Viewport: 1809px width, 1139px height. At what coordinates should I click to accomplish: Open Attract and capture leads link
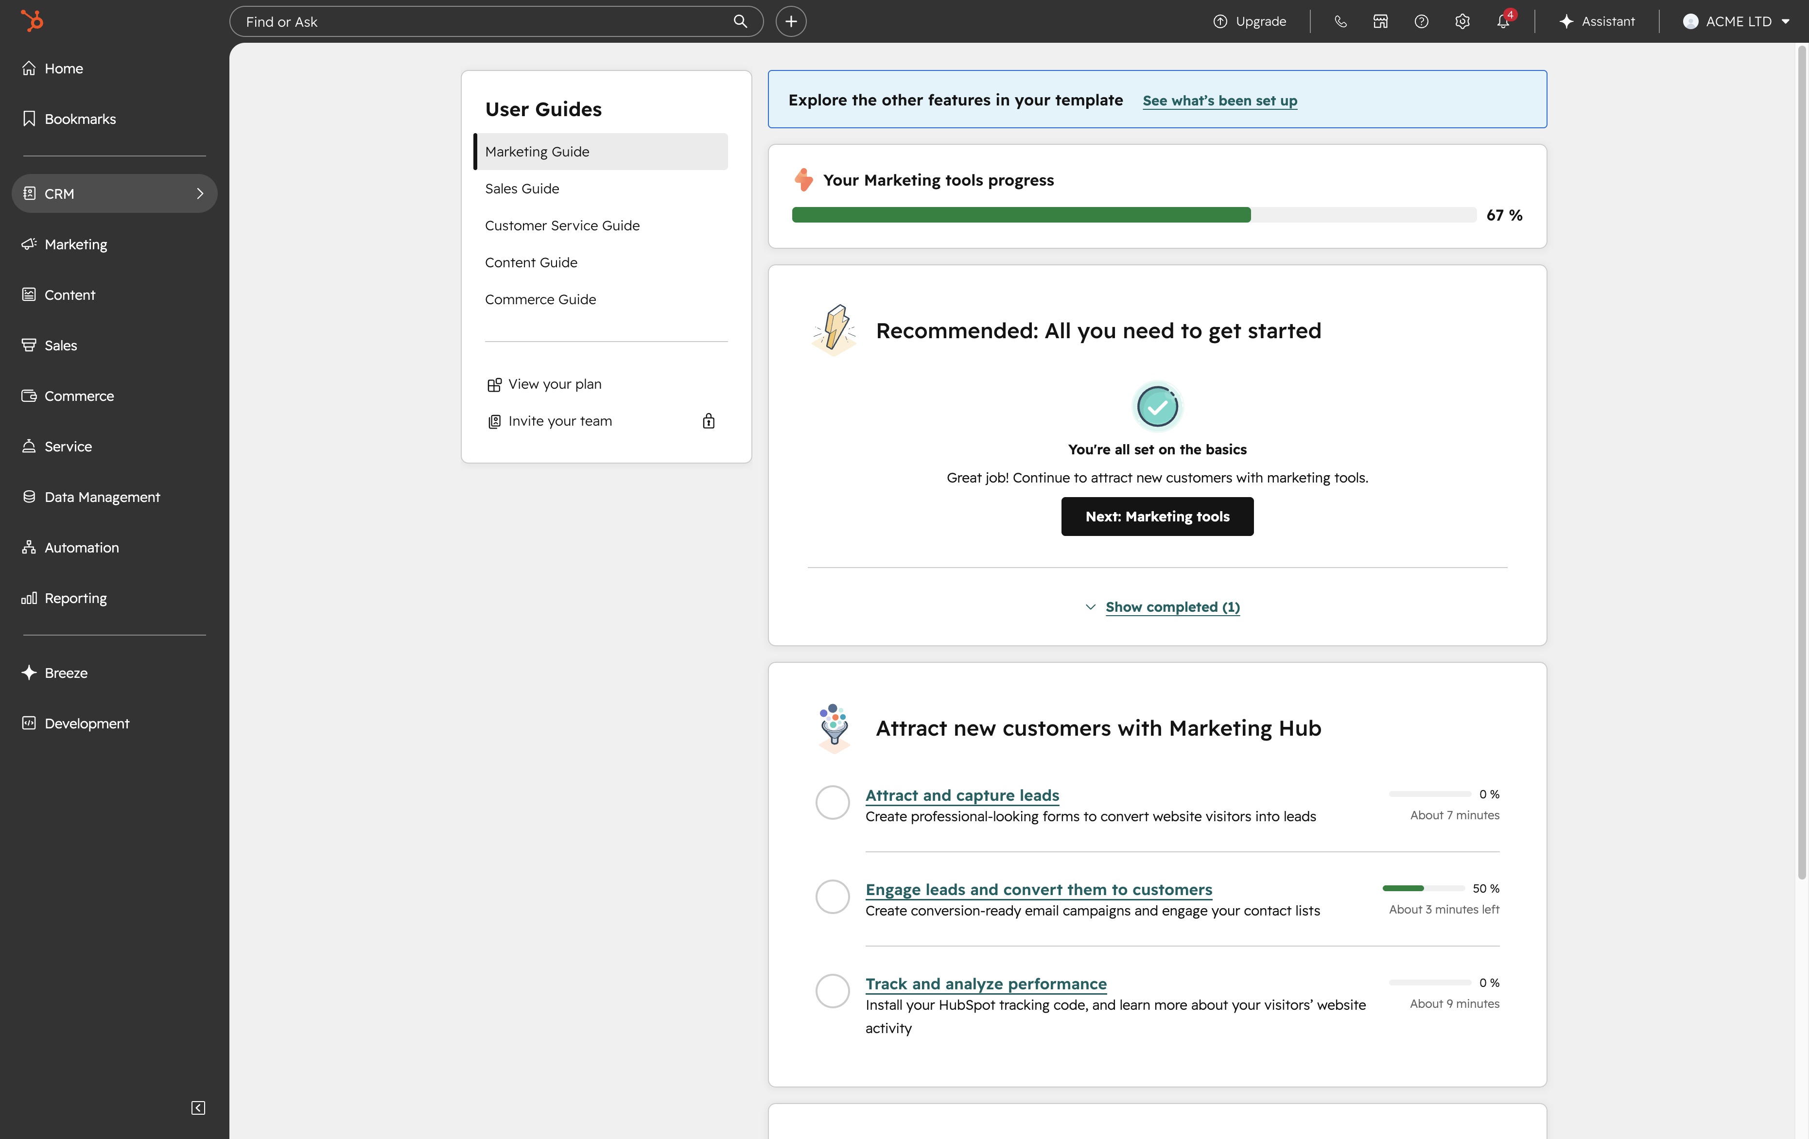click(961, 795)
